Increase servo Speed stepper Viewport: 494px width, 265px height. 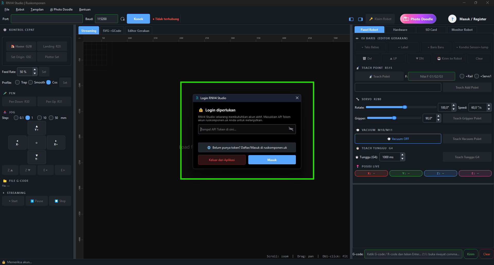point(489,106)
